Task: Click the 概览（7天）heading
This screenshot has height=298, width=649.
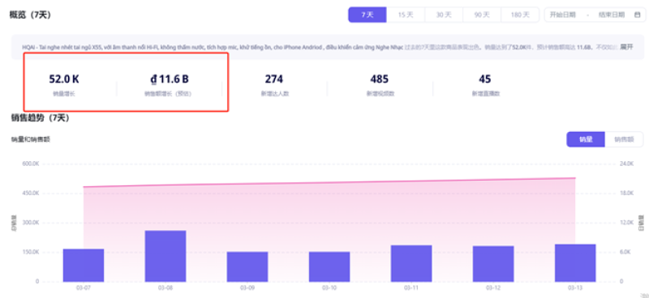Action: (x=30, y=15)
